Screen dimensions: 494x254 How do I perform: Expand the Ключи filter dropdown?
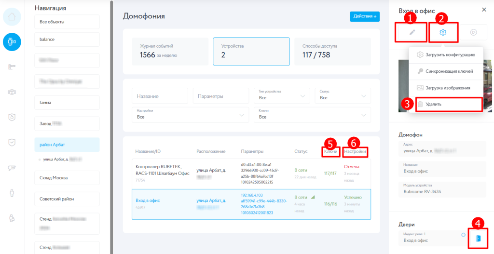point(312,115)
